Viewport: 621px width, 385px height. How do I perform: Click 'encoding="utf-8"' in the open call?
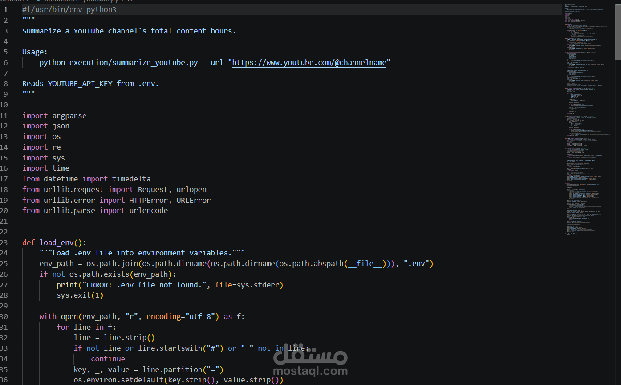click(183, 316)
